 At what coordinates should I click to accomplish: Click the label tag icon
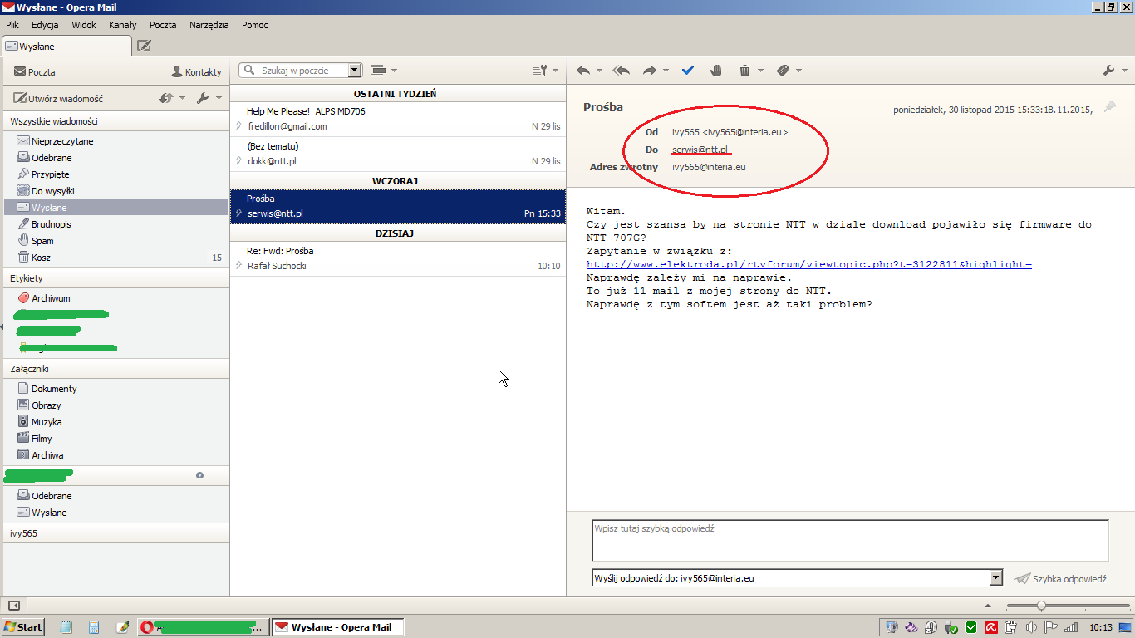(x=783, y=71)
